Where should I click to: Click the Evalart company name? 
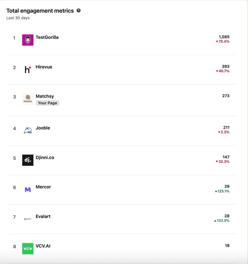click(43, 216)
